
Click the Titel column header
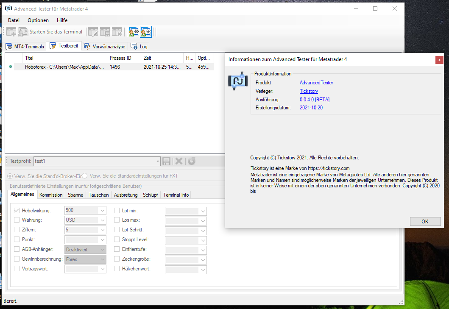pos(64,58)
